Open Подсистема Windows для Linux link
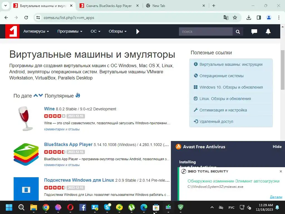The width and height of the screenshot is (285, 214). click(x=79, y=180)
